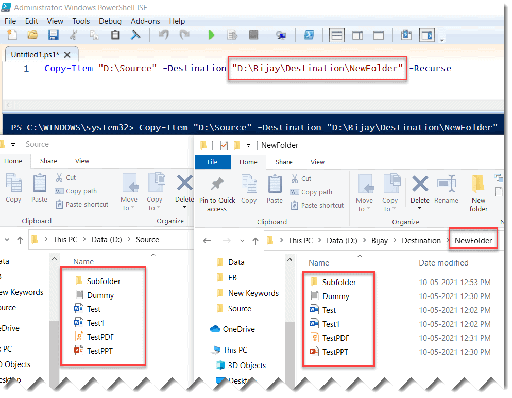Open the Customize Quick Access Toolbar dropdown

click(248, 145)
